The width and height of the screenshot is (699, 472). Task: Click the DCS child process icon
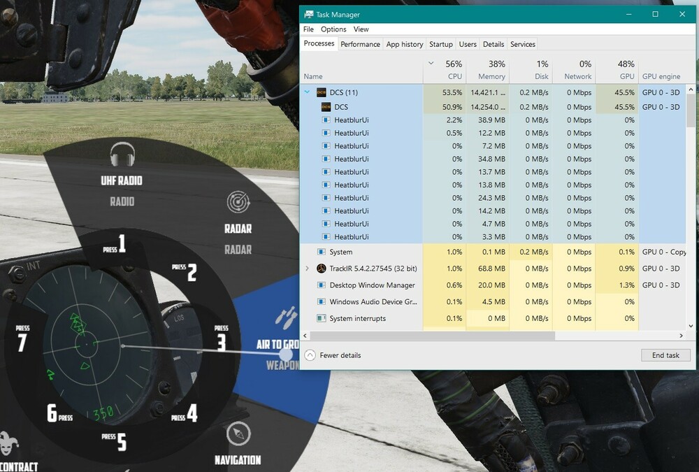(x=326, y=107)
